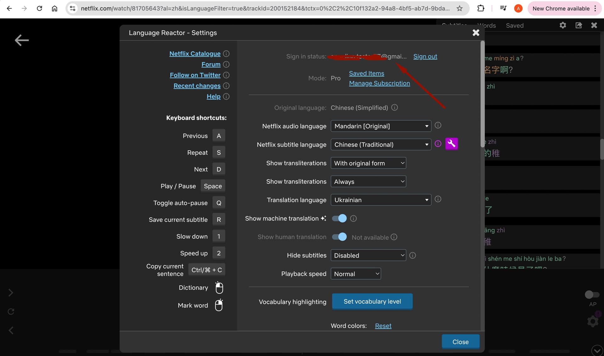Click the export icon in subtitle panel
Image resolution: width=604 pixels, height=356 pixels.
(579, 25)
